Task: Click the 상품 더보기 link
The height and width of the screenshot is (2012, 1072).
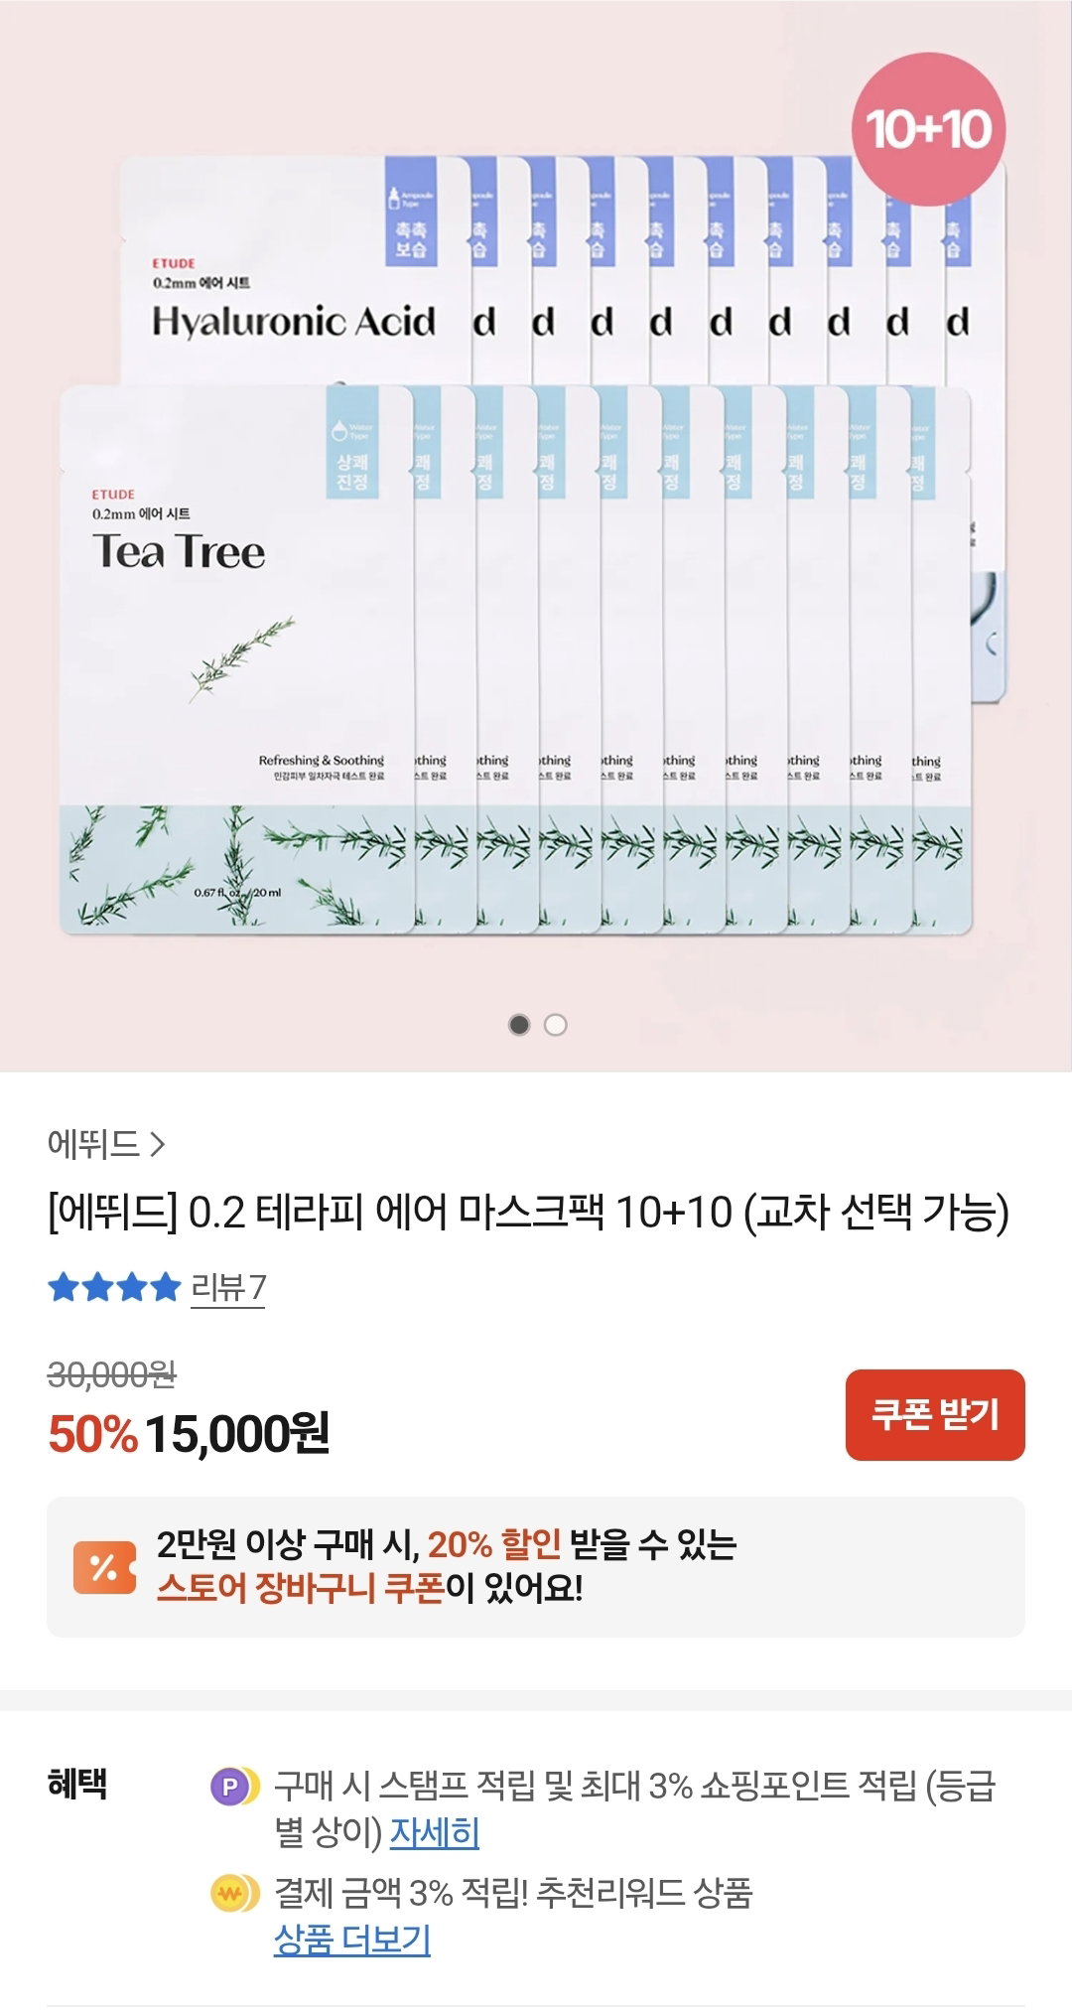Action: pyautogui.click(x=352, y=1939)
